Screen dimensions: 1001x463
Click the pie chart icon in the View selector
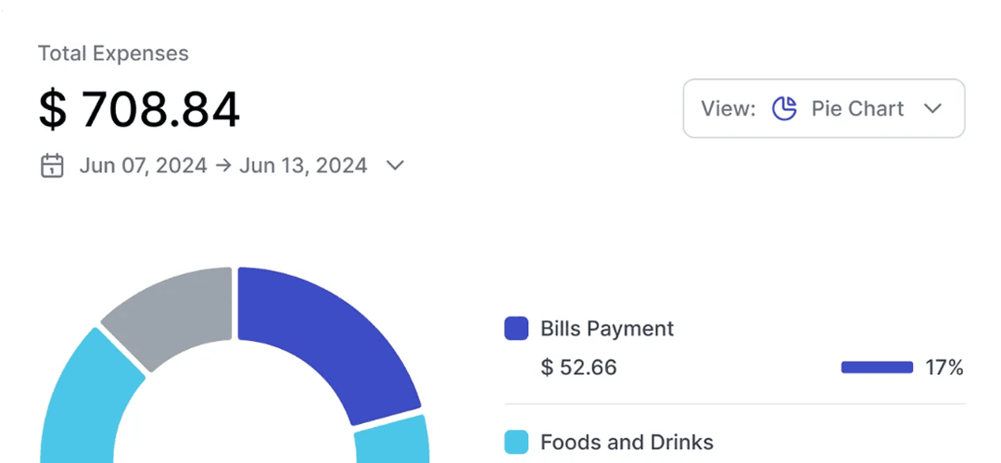point(784,108)
